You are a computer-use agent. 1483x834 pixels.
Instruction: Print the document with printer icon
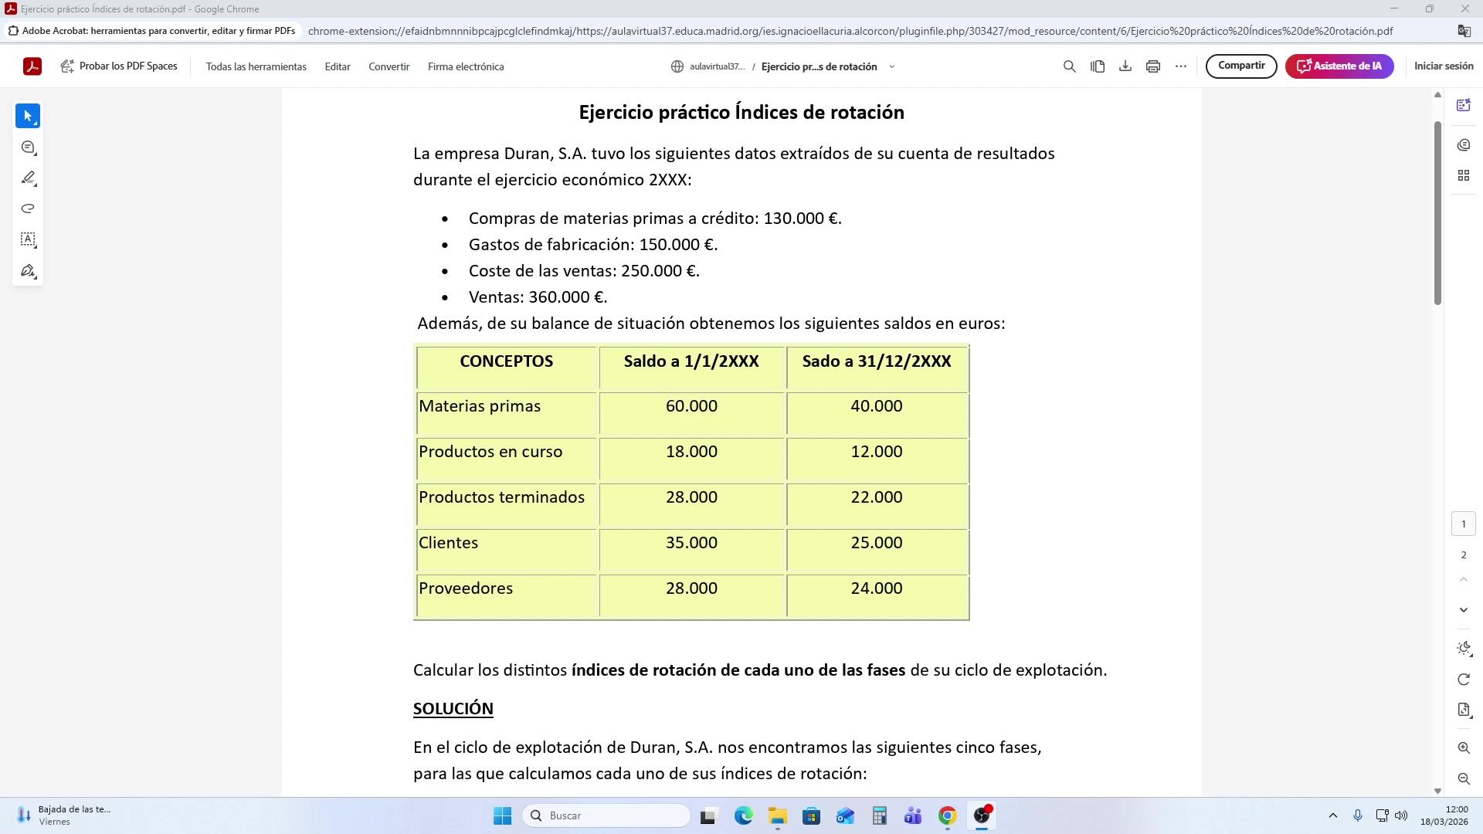[x=1153, y=66]
